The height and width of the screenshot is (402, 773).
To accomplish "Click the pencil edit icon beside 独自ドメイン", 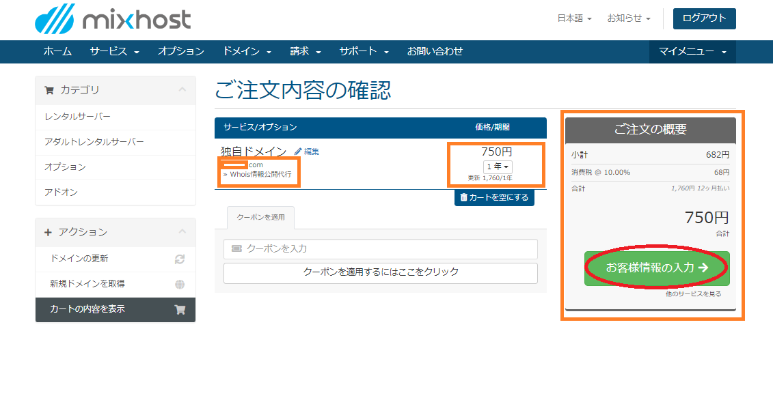I will coord(297,150).
